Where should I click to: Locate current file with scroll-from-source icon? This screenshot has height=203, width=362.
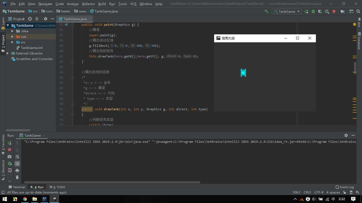(30, 19)
